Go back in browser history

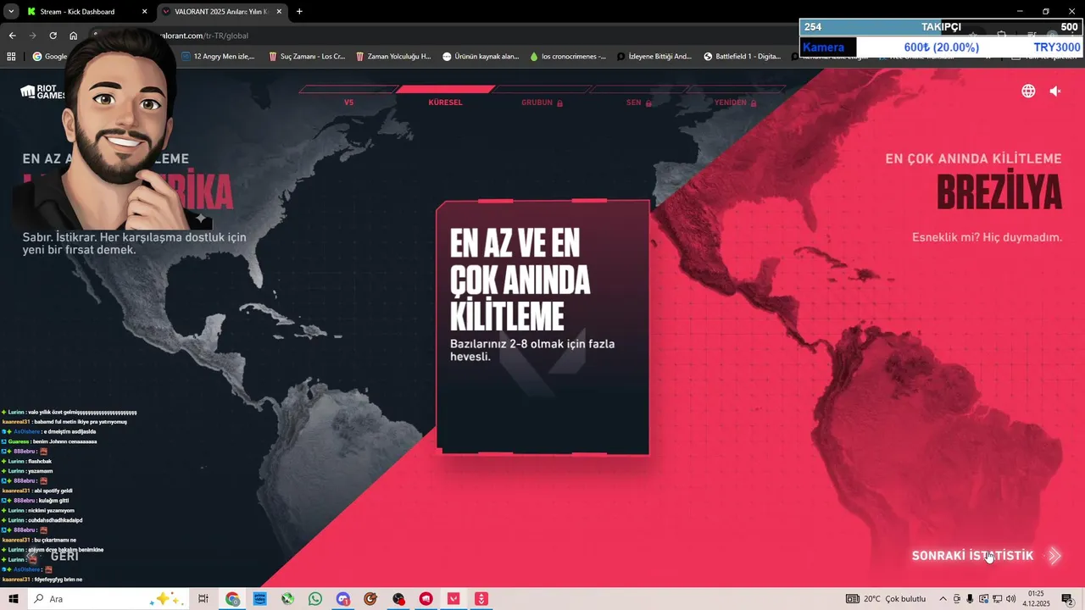coord(12,36)
